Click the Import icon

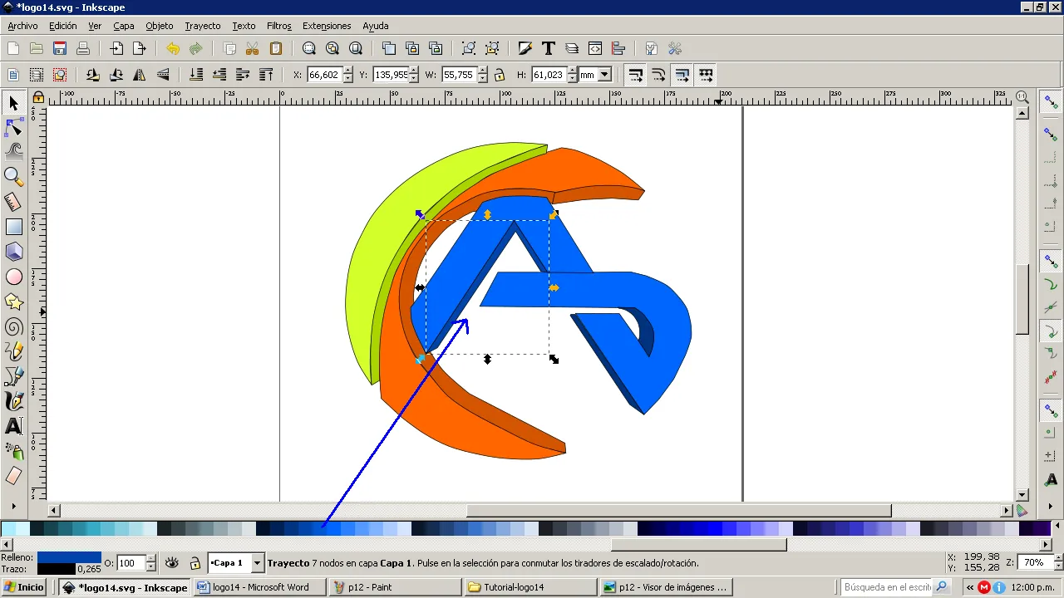116,49
